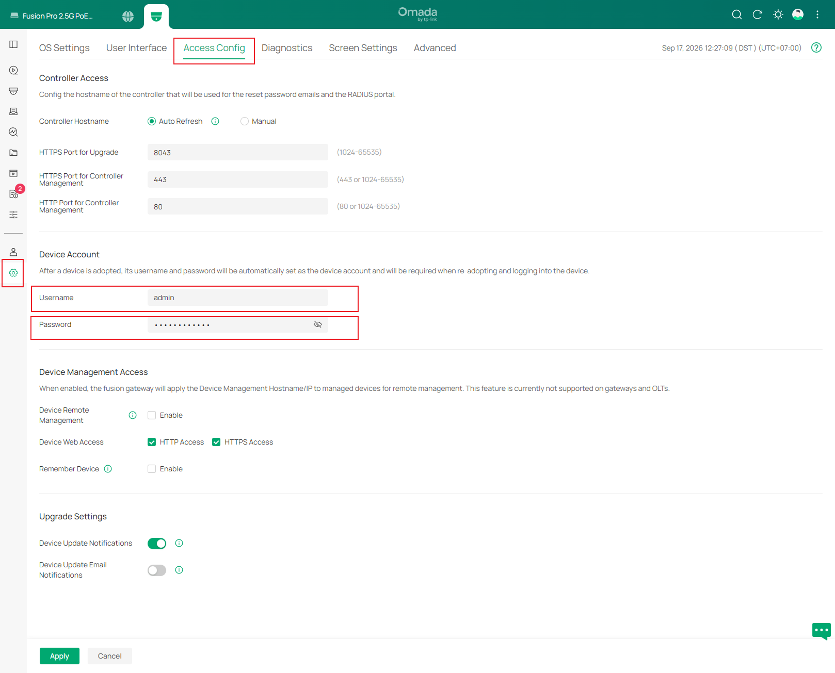Open the insights chart sidebar icon

(x=14, y=132)
